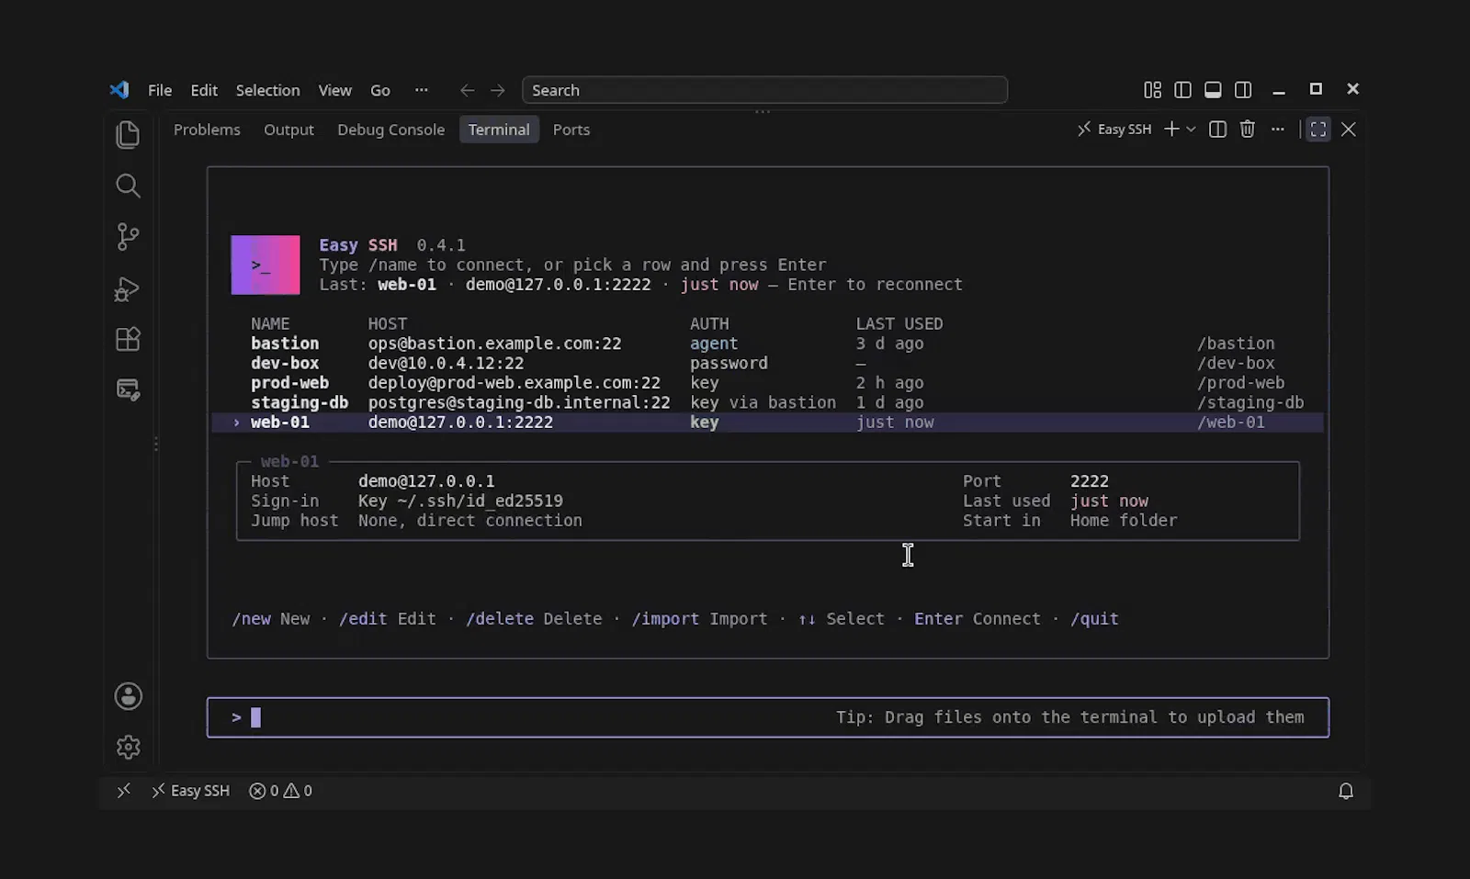Screen dimensions: 1470x879
Task: Split the terminal
Action: [1217, 130]
